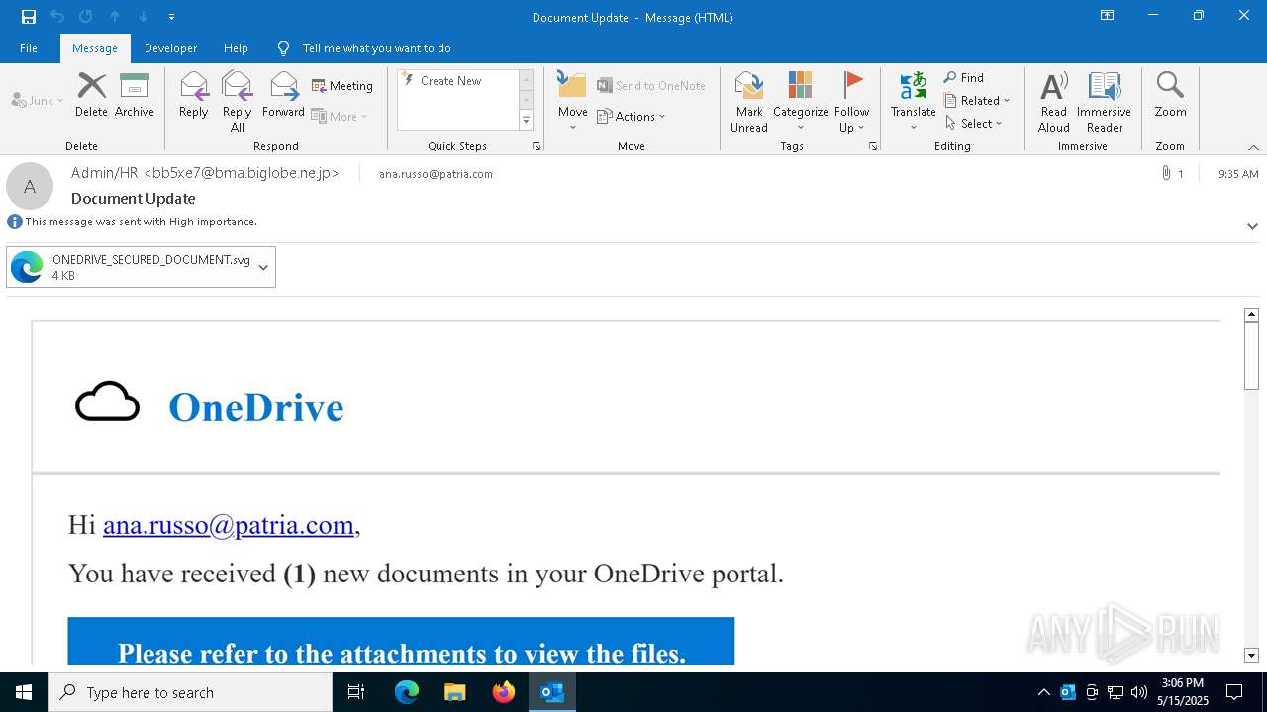Open the Move folder dropdown
Viewport: 1267px width, 712px height.
click(x=572, y=102)
